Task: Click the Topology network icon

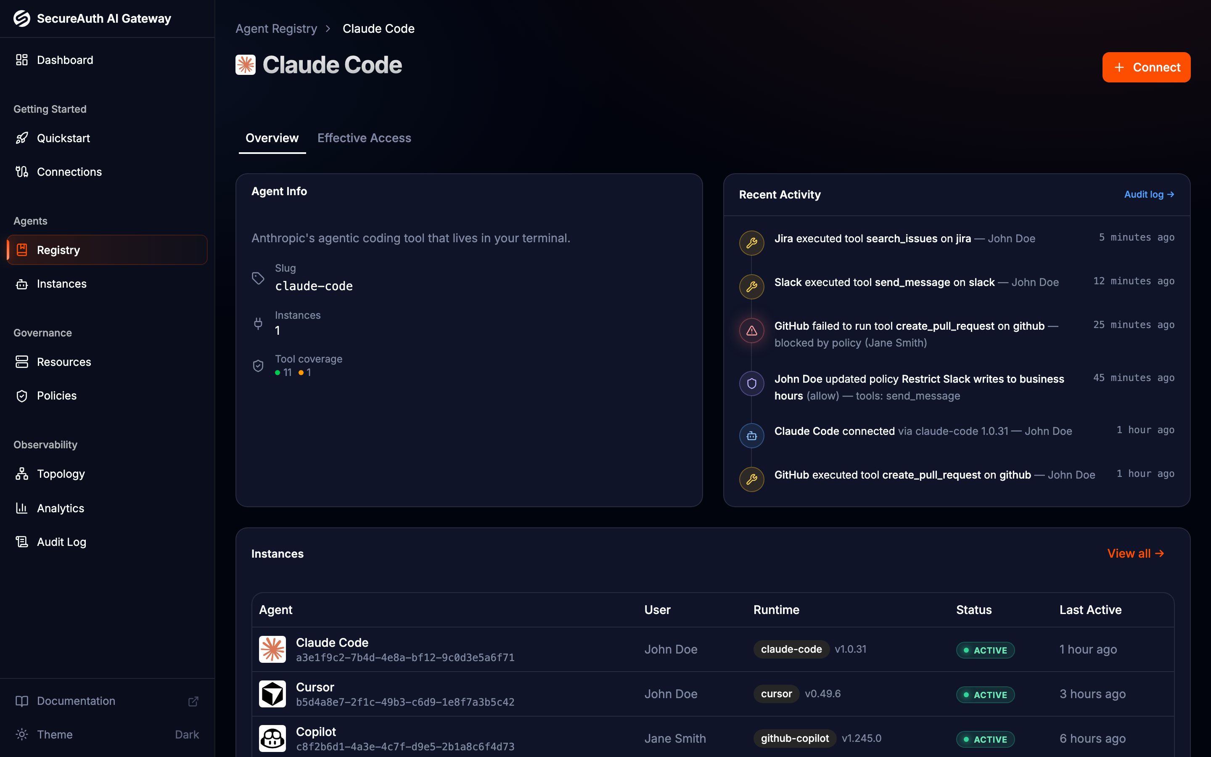Action: [x=21, y=474]
